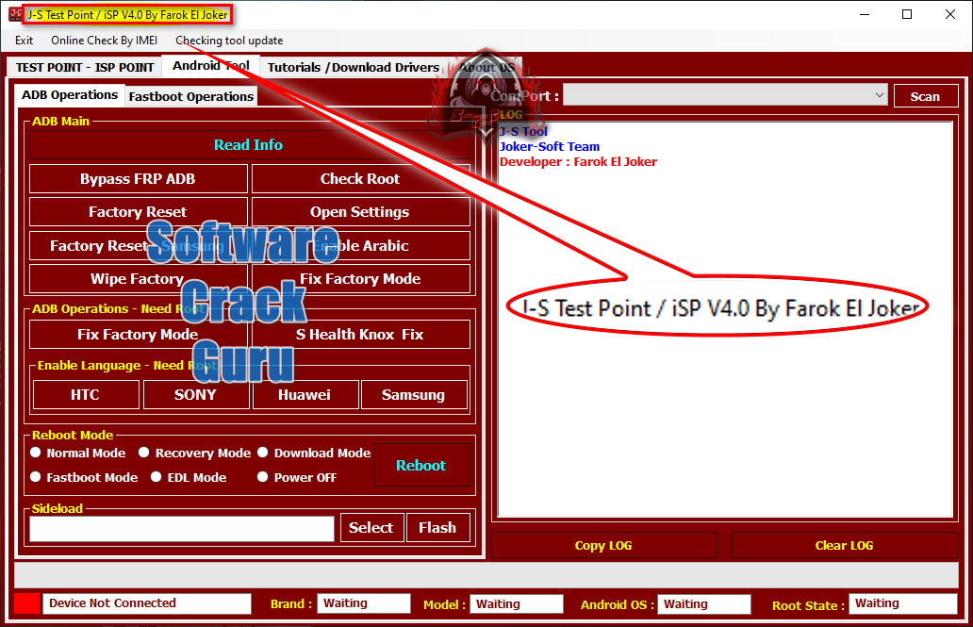Image resolution: width=973 pixels, height=627 pixels.
Task: Click the Read Info button
Action: coord(249,144)
